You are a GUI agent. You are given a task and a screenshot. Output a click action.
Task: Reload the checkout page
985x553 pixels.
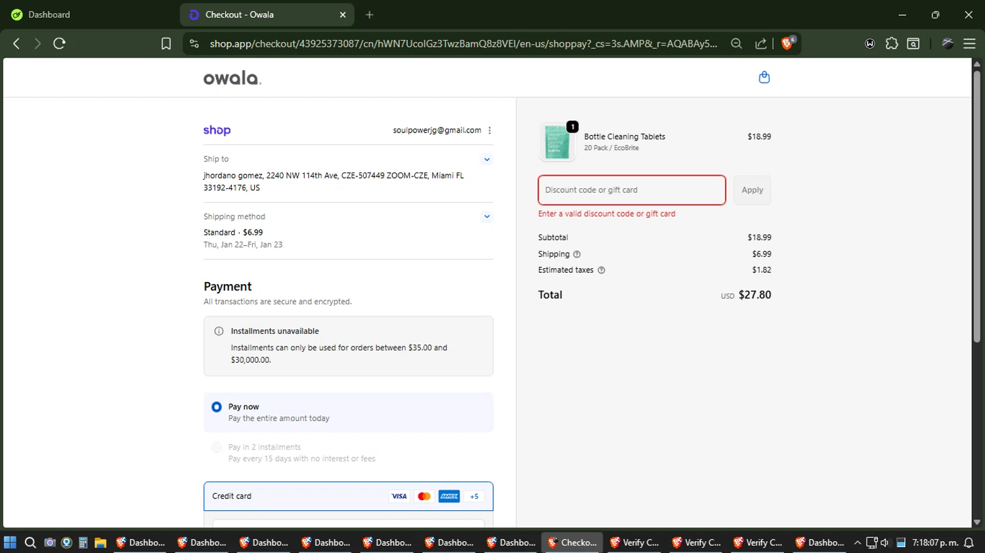(59, 43)
